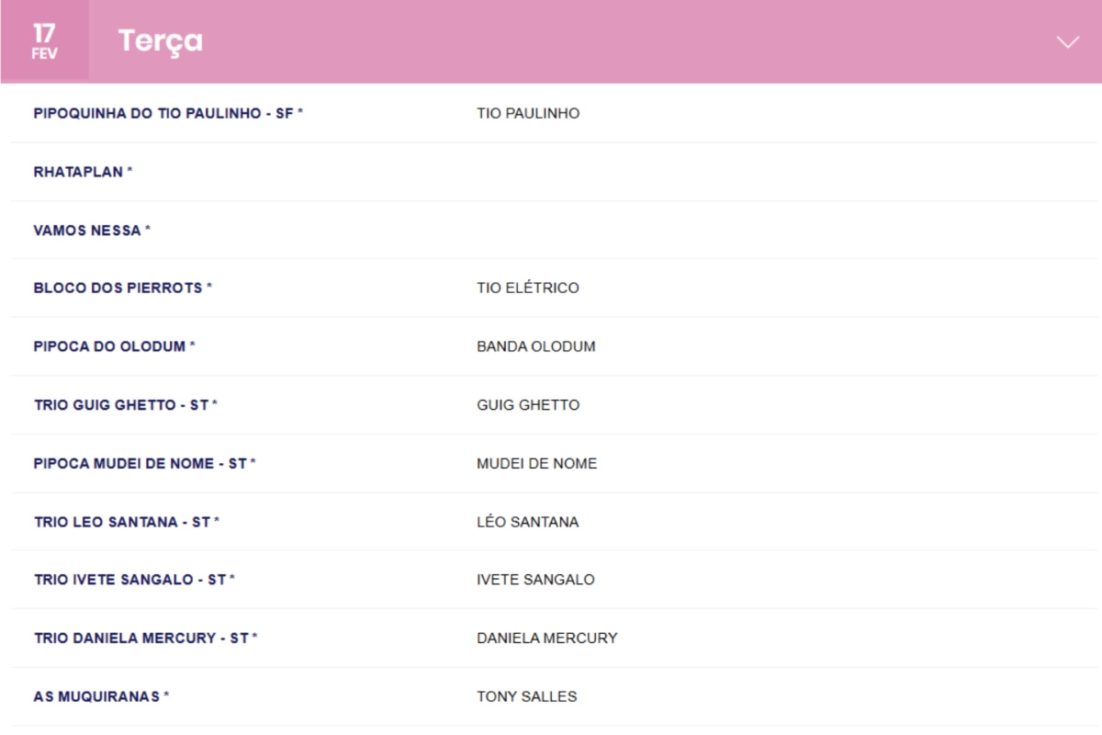Image resolution: width=1102 pixels, height=735 pixels.
Task: Click the Mudei de Nome artist text
Action: point(536,464)
